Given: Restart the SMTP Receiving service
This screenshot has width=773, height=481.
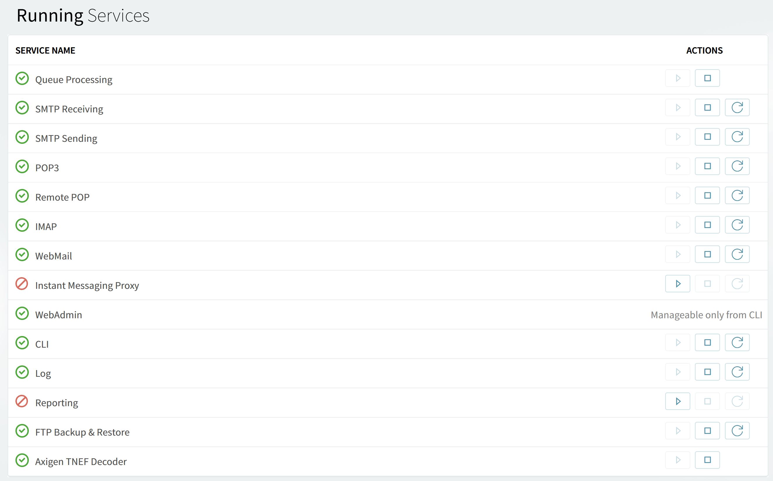Looking at the screenshot, I should [x=737, y=107].
